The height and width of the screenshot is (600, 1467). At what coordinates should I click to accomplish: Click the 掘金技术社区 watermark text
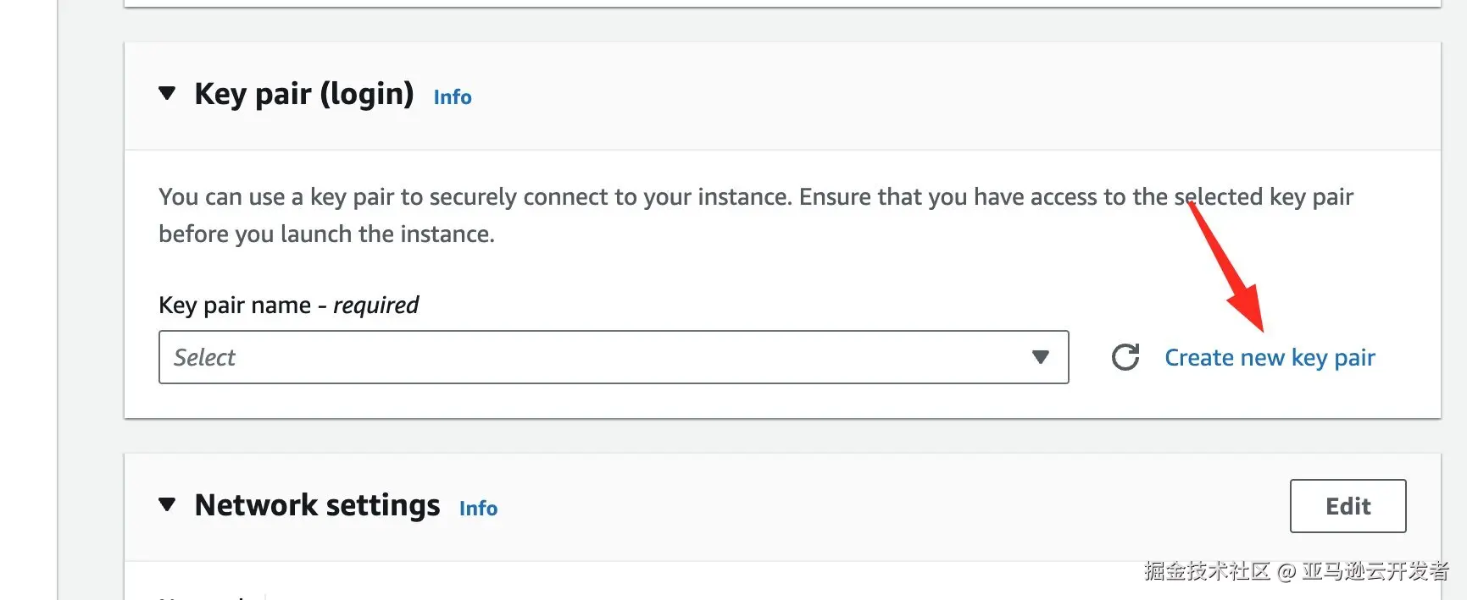click(1207, 571)
